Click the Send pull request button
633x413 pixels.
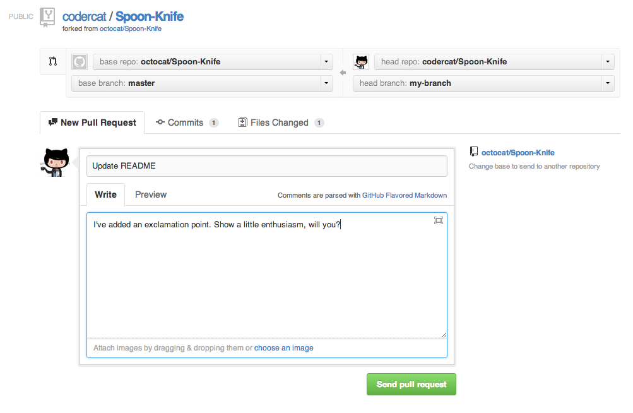411,384
